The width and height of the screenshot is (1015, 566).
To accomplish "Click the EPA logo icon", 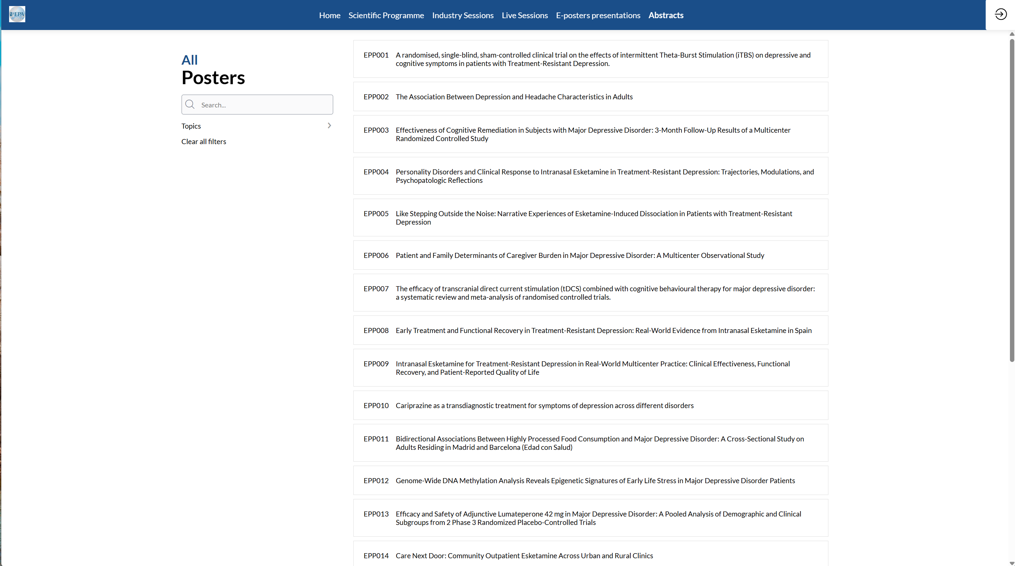I will 17,14.
